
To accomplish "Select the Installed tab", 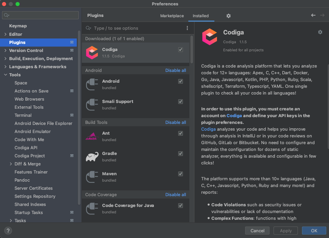I will (201, 16).
